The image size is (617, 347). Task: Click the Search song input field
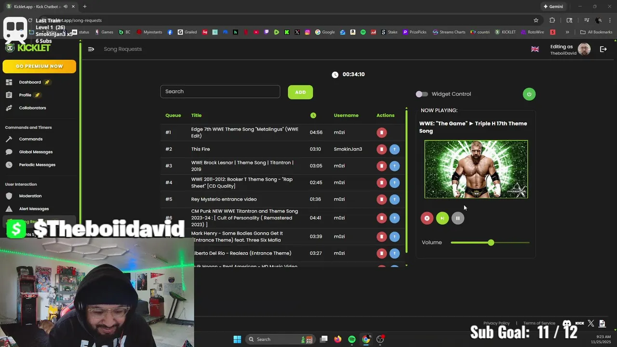(x=220, y=92)
